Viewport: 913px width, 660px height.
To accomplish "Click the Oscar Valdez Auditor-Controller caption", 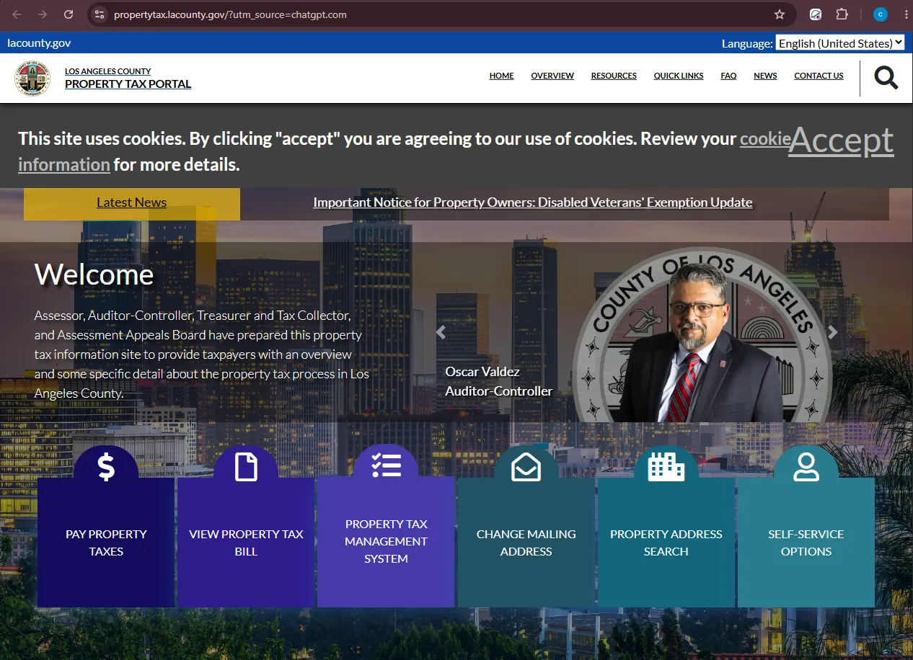I will click(x=499, y=381).
